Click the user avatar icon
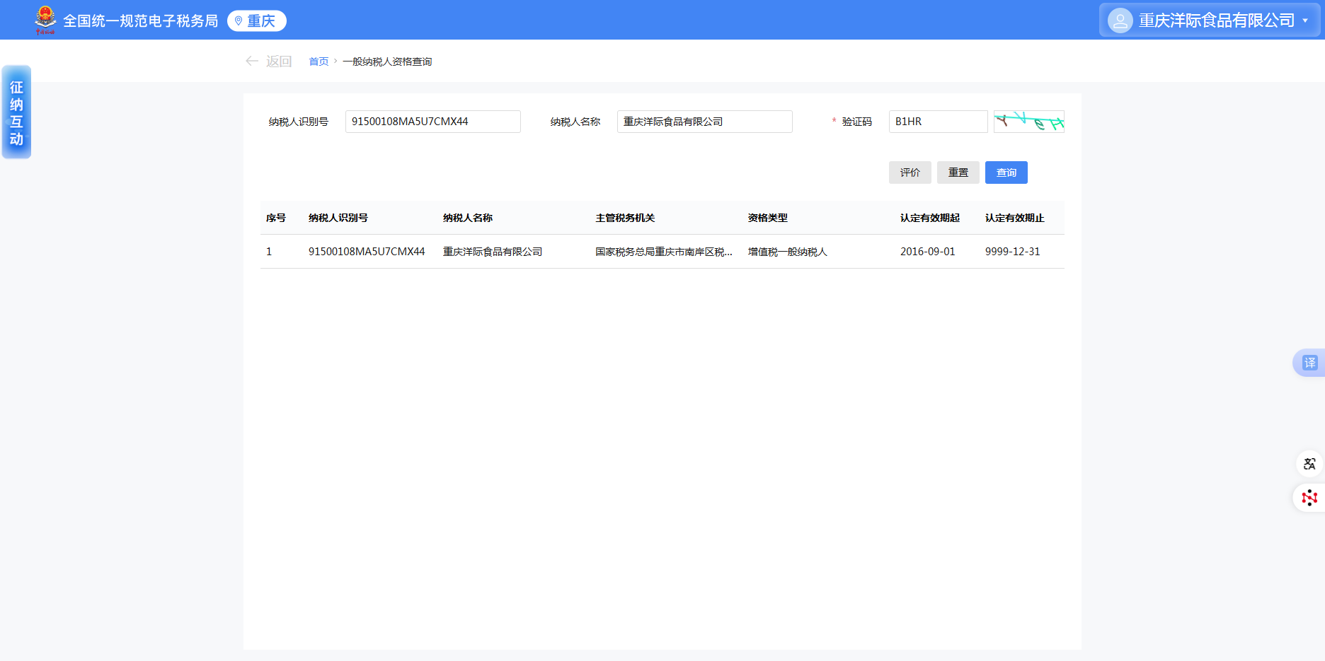1325x661 pixels. (x=1120, y=21)
